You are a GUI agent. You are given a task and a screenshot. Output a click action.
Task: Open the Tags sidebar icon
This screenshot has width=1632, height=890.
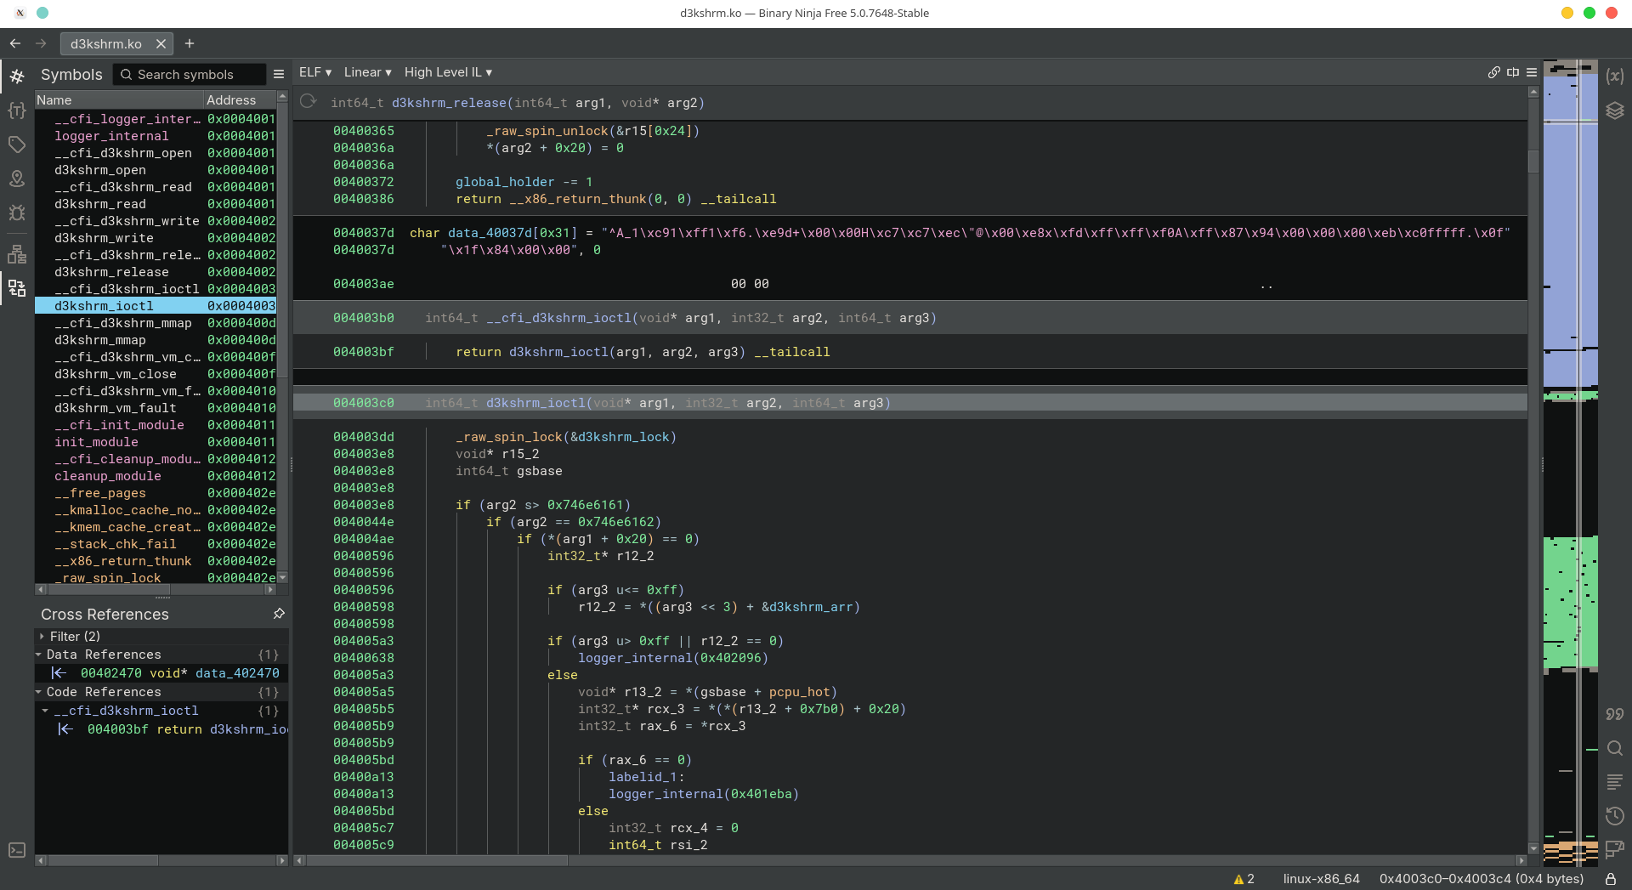point(17,145)
